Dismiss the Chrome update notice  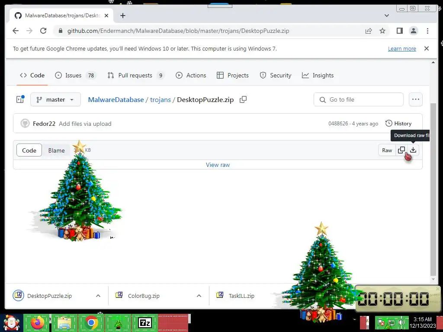[x=426, y=48]
